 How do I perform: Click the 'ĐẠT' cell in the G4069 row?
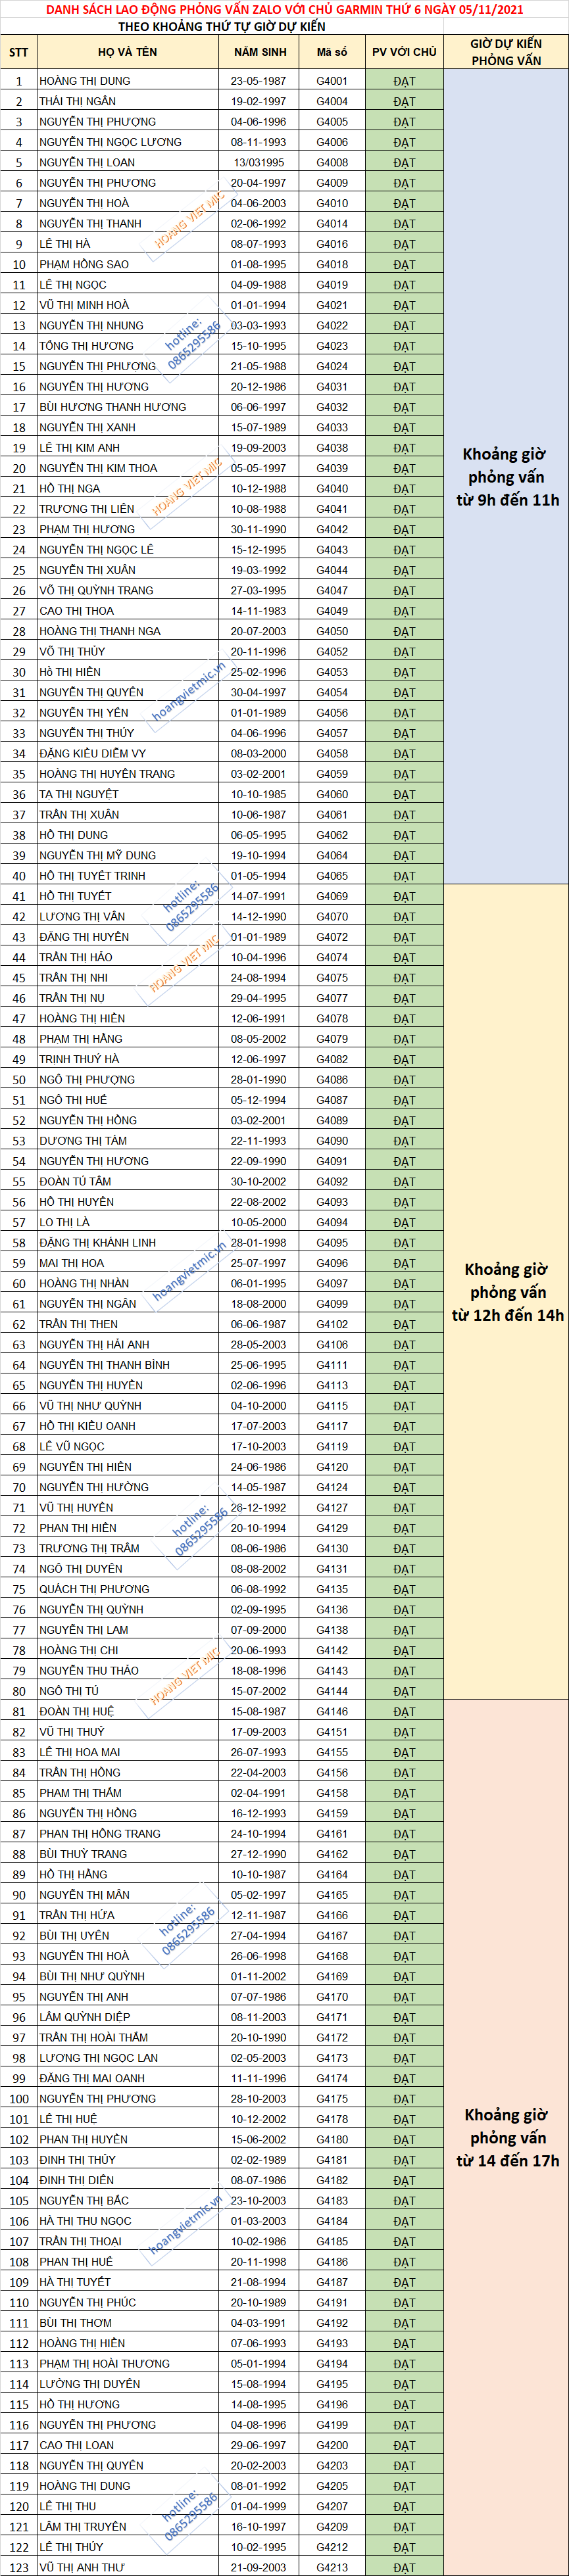coord(404,897)
